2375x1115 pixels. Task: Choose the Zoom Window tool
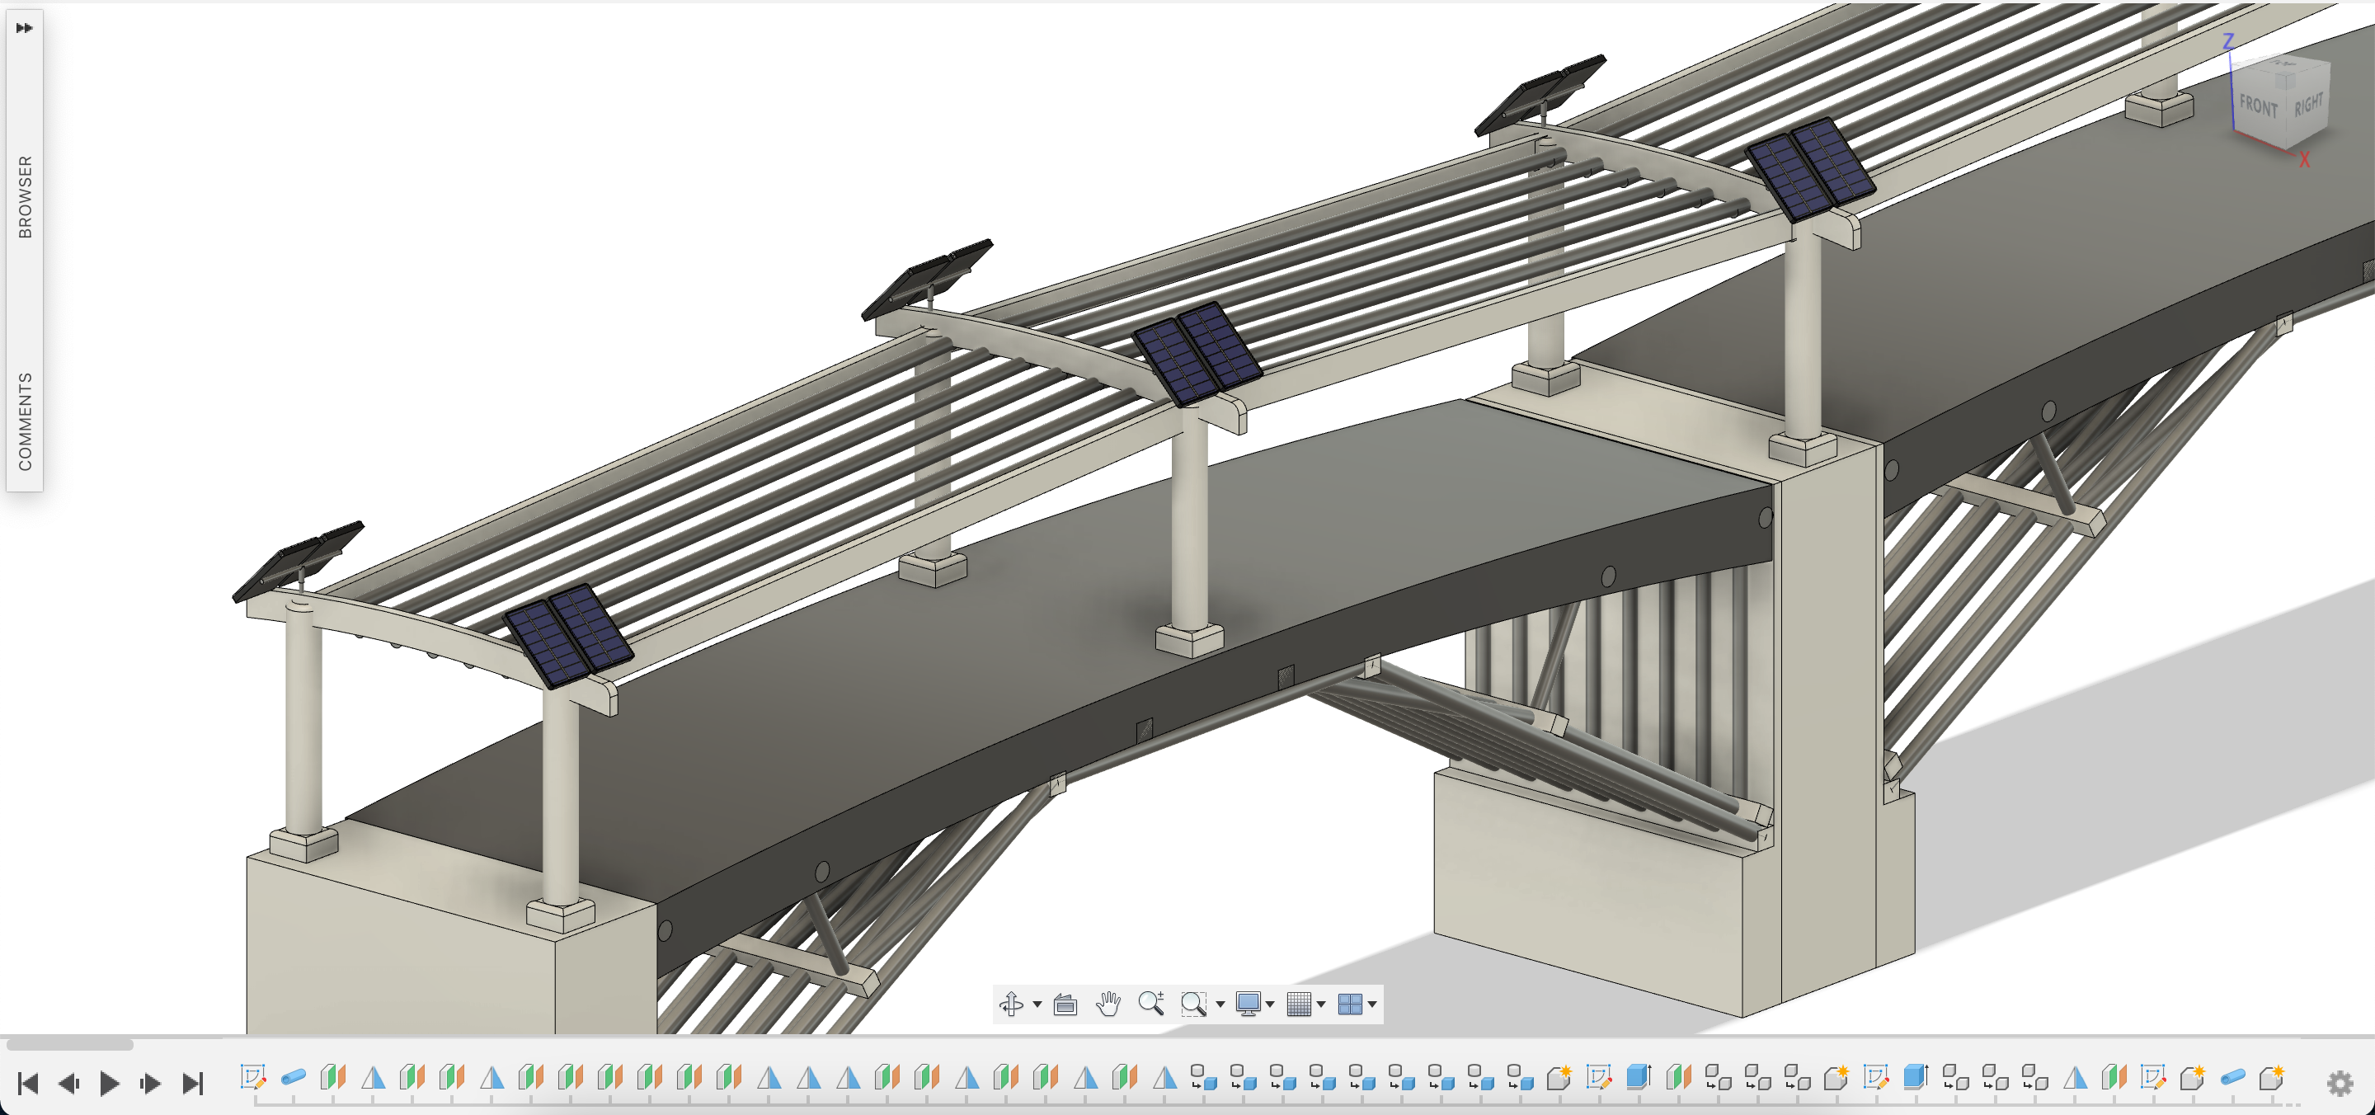(x=1193, y=1004)
